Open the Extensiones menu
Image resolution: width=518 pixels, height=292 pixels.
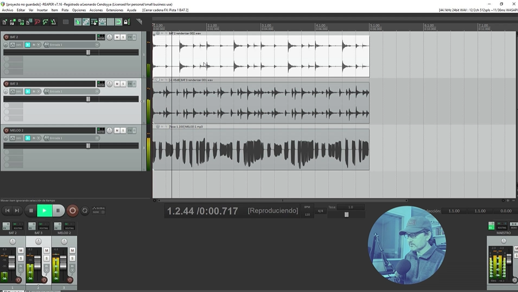click(115, 10)
